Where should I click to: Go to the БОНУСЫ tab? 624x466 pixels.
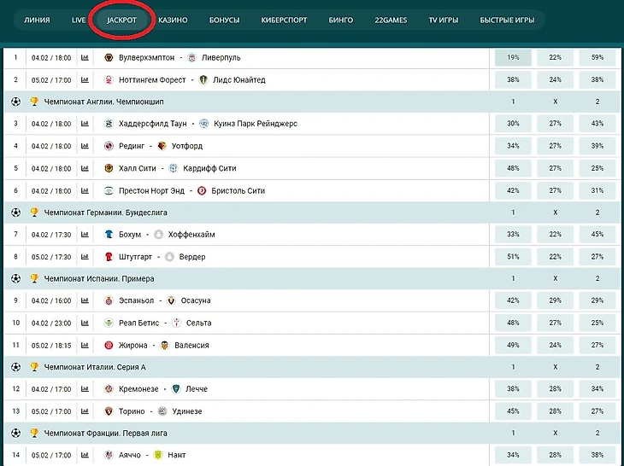[225, 20]
